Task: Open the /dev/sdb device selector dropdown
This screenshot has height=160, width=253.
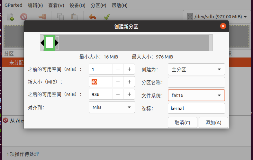Action: click(x=217, y=17)
